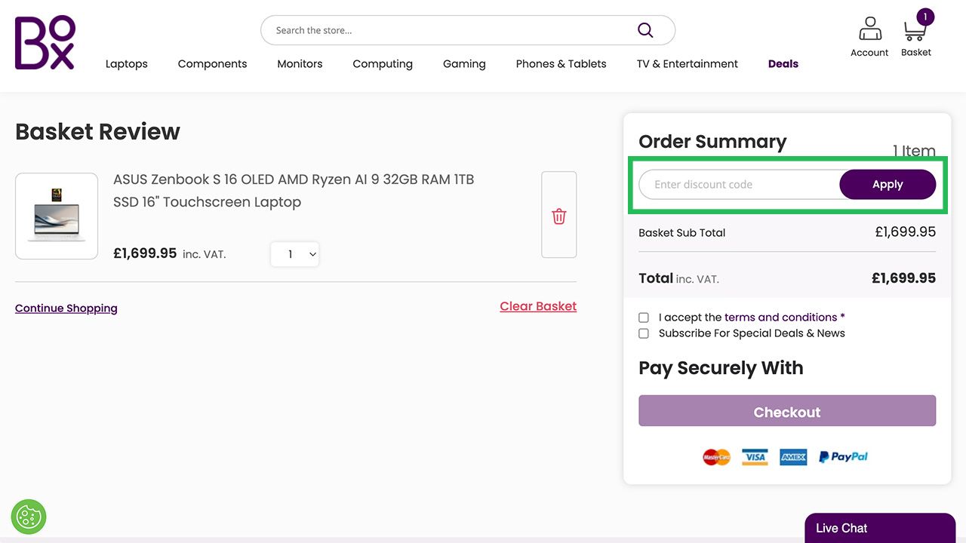Open the Components menu
This screenshot has width=966, height=543.
coord(212,64)
